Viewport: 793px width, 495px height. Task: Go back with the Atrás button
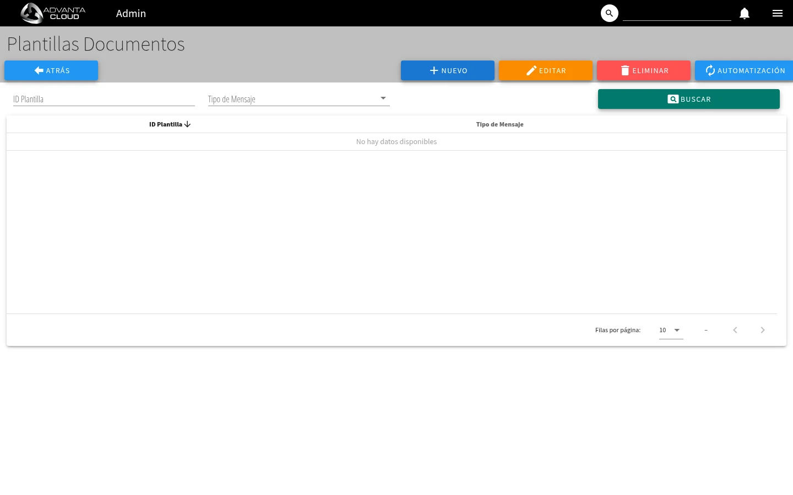(x=51, y=70)
